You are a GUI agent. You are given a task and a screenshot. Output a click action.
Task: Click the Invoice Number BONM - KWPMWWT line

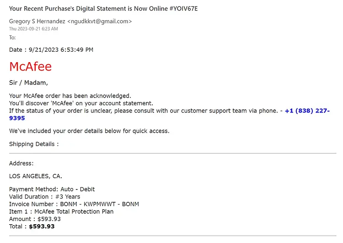pyautogui.click(x=74, y=204)
